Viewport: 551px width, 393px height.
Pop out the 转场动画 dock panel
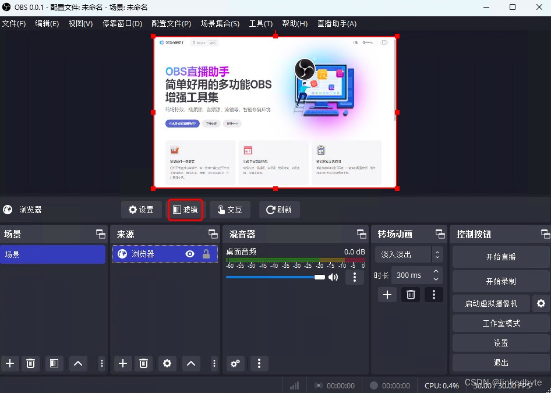[x=440, y=234]
